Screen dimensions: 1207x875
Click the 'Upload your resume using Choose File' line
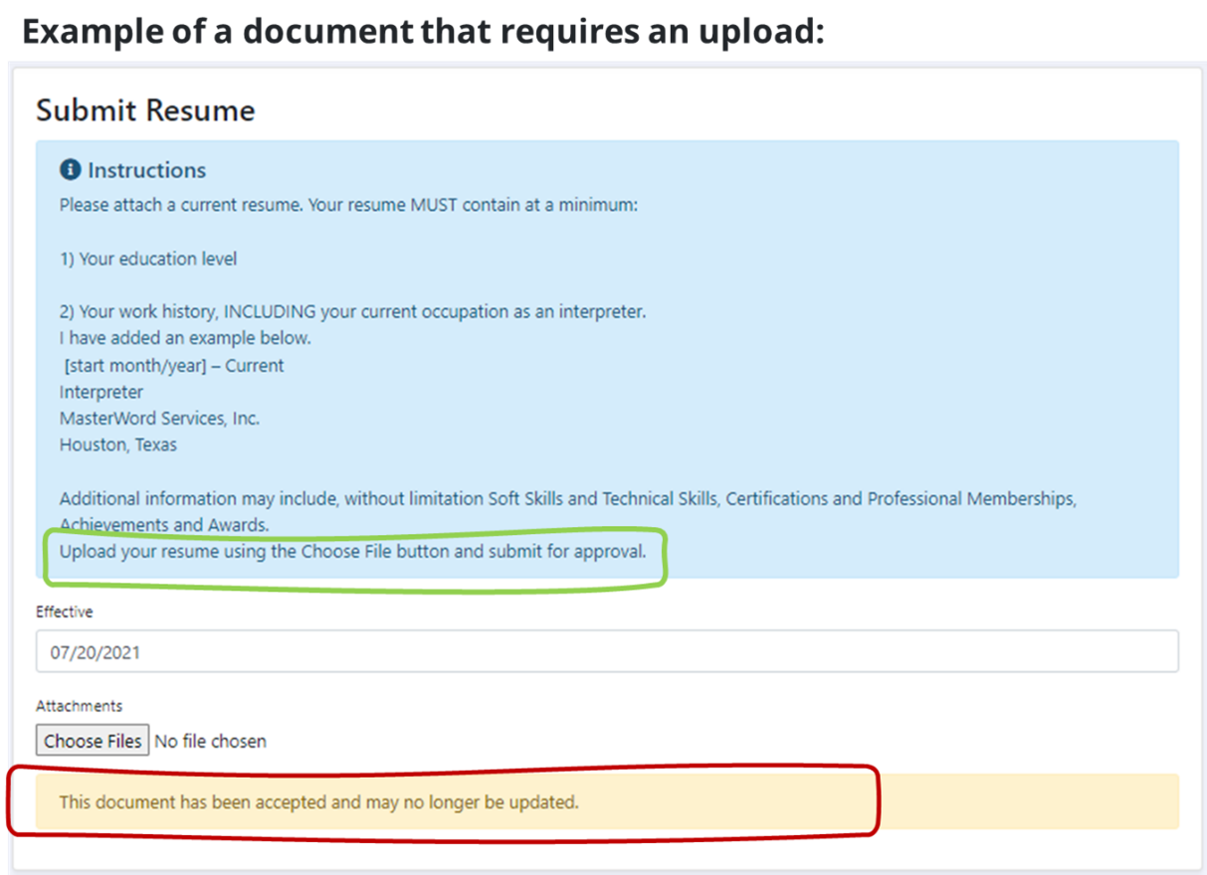pyautogui.click(x=352, y=551)
